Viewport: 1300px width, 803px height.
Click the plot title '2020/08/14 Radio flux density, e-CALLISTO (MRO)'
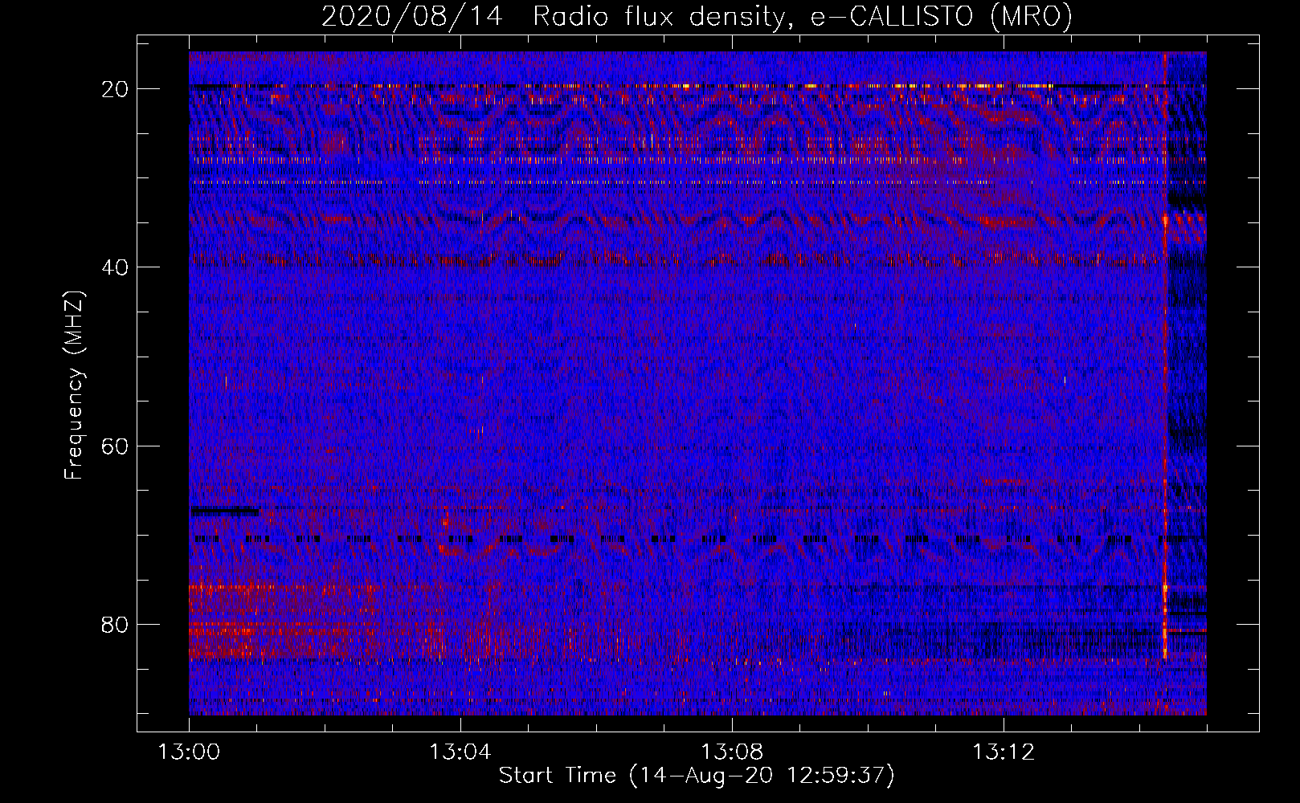[x=697, y=16]
